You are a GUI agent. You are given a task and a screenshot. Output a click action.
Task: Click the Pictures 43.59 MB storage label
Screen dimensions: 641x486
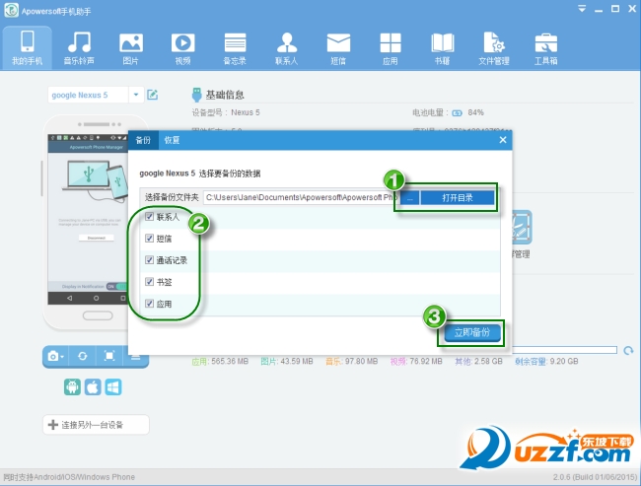point(287,362)
